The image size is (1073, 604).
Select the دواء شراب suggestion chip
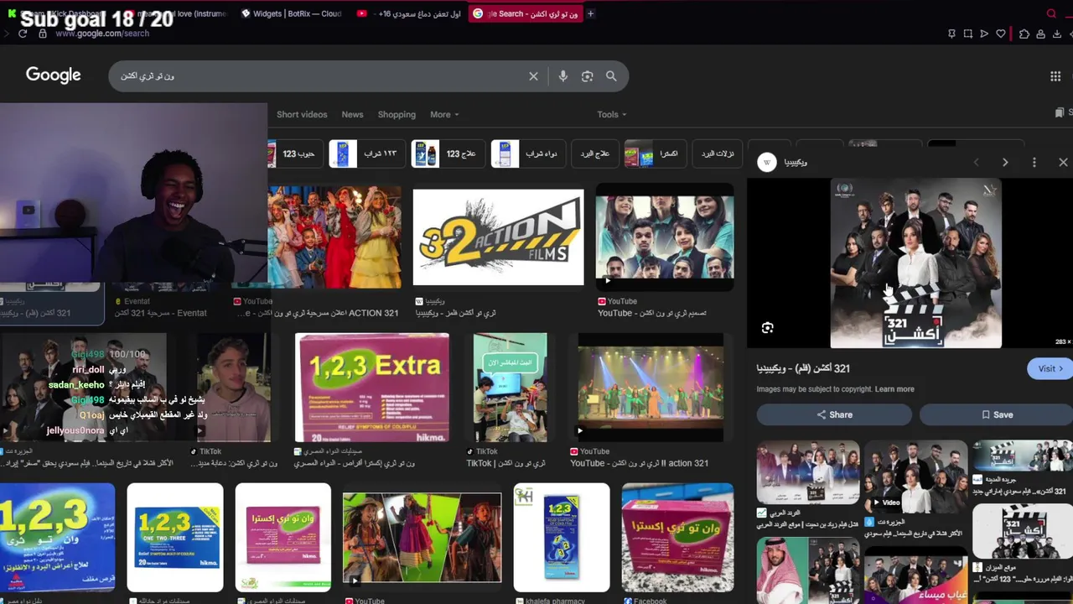528,154
